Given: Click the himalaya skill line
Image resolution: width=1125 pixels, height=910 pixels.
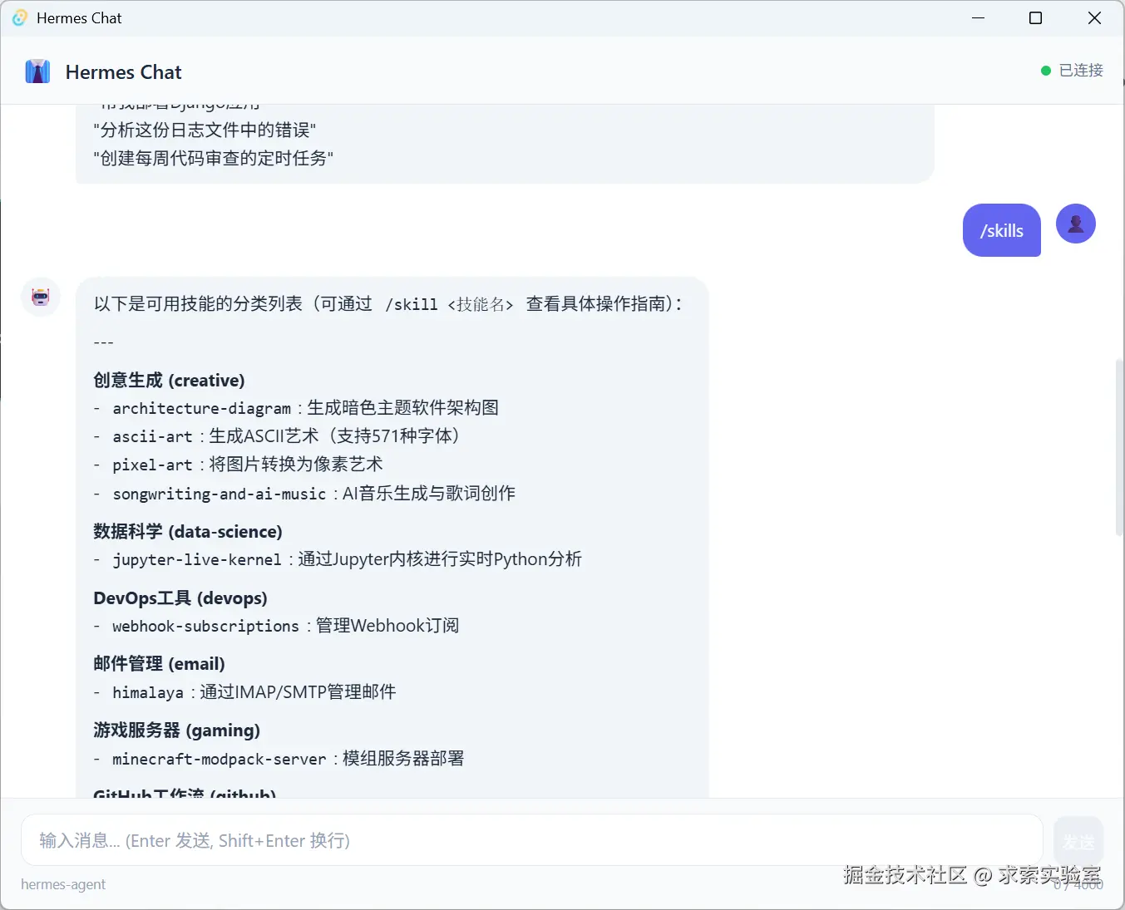Looking at the screenshot, I should tap(245, 692).
